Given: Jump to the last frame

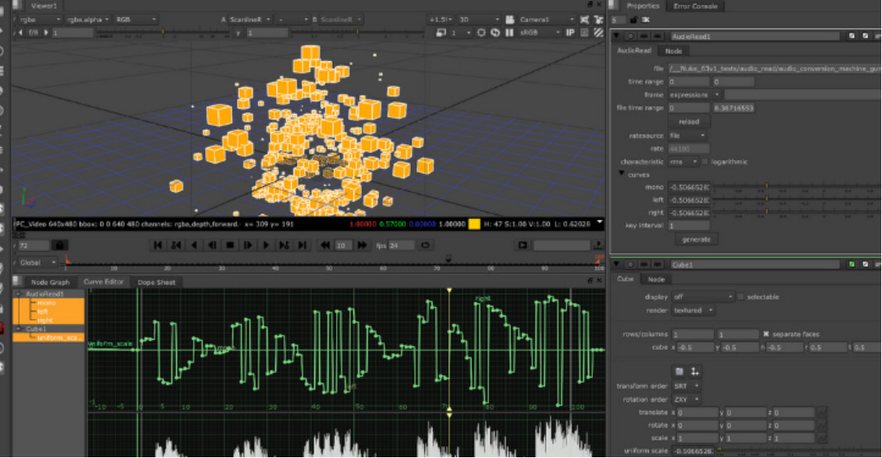Looking at the screenshot, I should pyautogui.click(x=303, y=246).
